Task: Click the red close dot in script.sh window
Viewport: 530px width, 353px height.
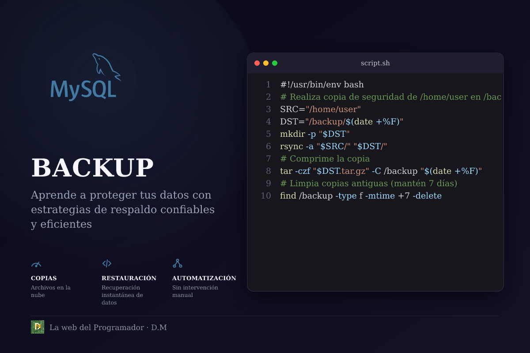Action: (x=257, y=63)
